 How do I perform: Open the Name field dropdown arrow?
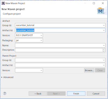coord(104,45)
